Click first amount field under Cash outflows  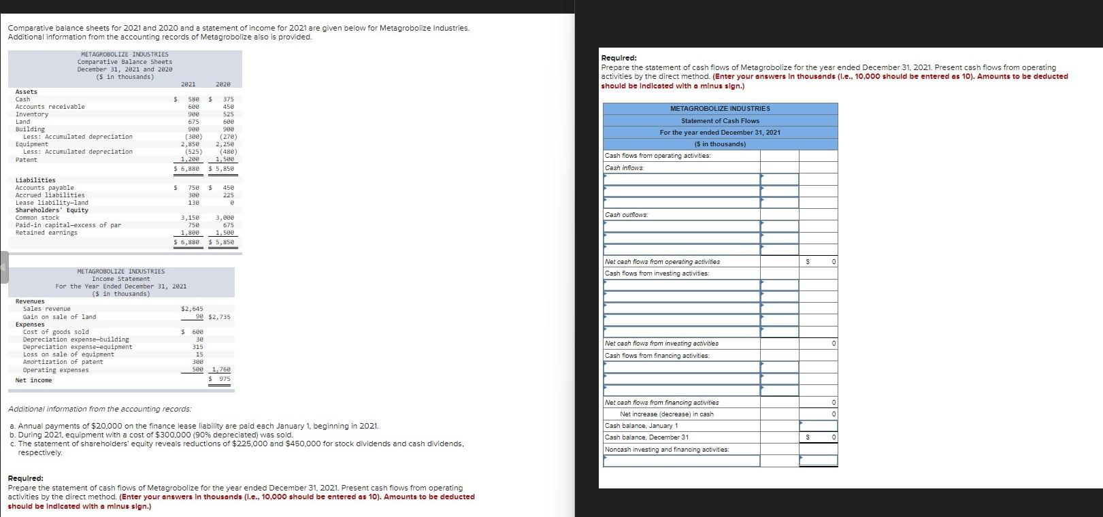(x=780, y=227)
